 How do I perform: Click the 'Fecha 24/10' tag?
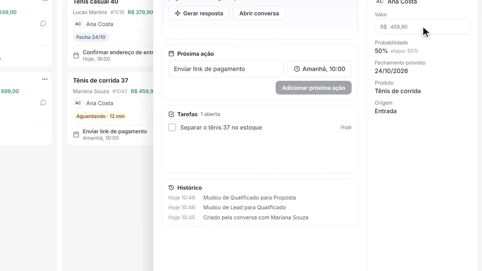click(91, 37)
